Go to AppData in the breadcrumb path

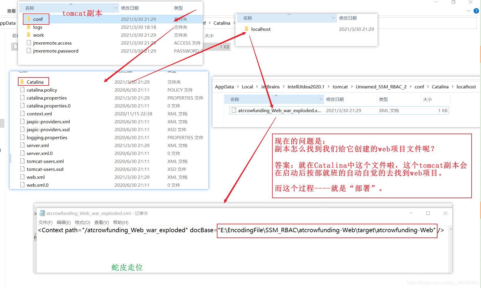[x=224, y=87]
